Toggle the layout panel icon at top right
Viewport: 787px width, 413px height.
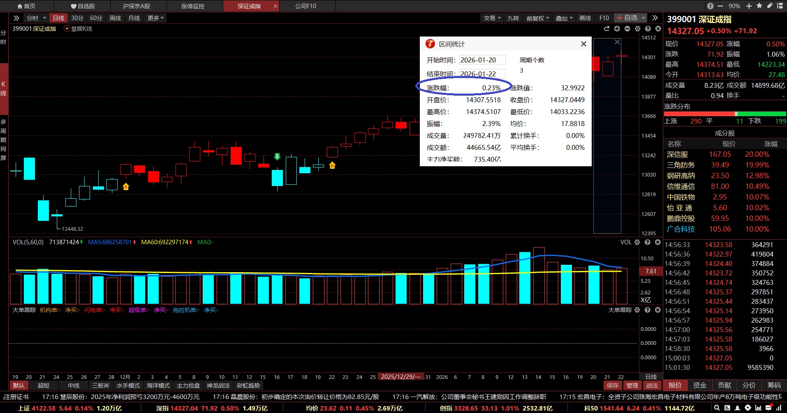(780, 6)
